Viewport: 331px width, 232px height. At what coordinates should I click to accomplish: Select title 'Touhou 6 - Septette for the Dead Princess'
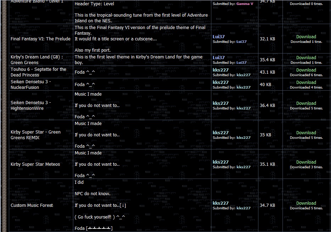tap(39, 72)
